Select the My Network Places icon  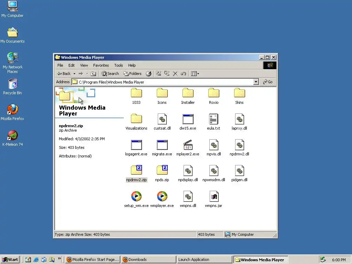13,63
